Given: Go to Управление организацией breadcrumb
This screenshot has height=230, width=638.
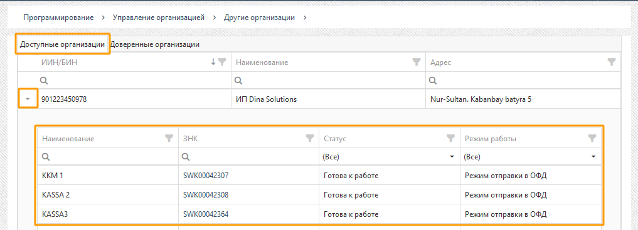Looking at the screenshot, I should [159, 17].
